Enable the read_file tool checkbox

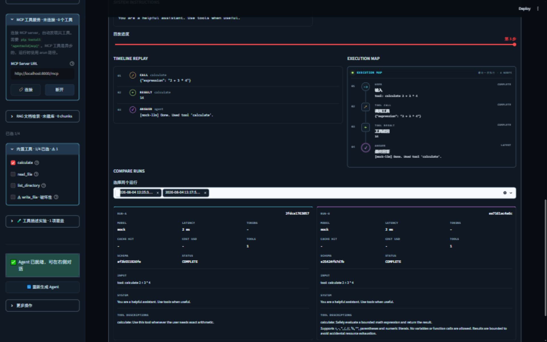pos(13,174)
